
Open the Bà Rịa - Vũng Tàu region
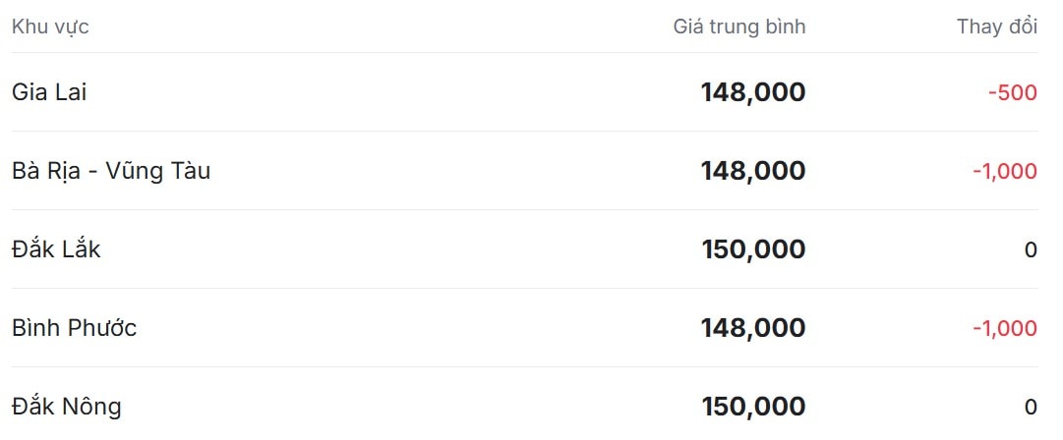[111, 171]
